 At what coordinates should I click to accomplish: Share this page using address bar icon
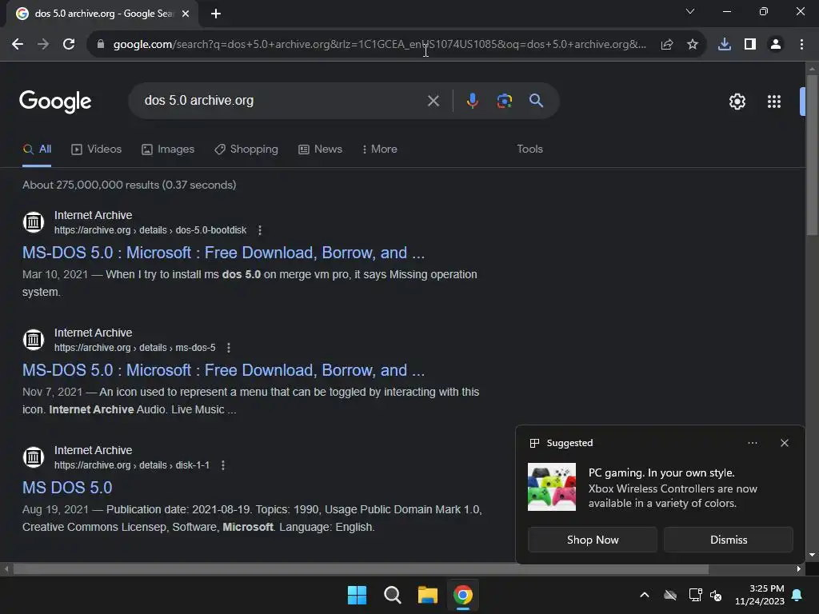click(667, 45)
